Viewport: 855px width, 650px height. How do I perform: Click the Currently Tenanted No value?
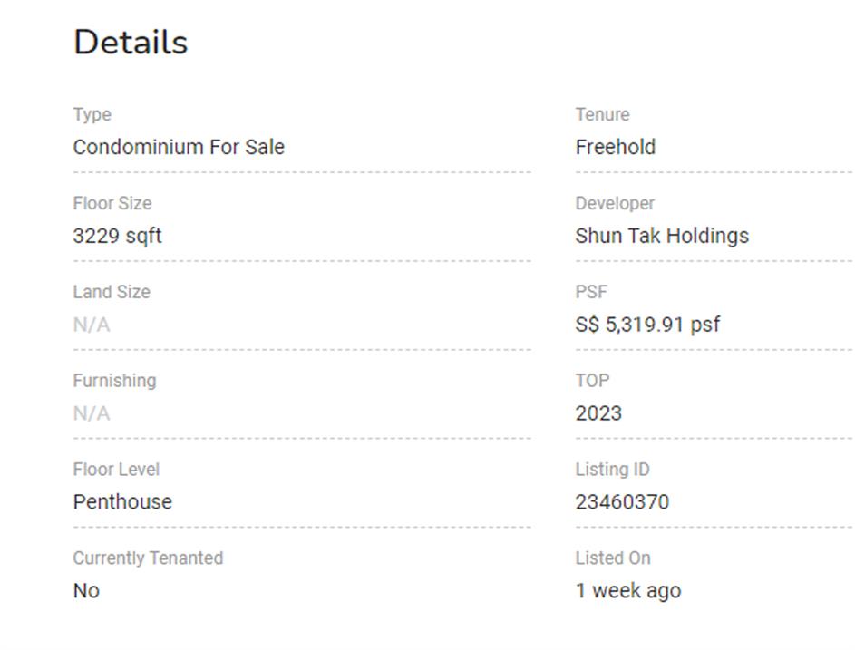click(86, 591)
